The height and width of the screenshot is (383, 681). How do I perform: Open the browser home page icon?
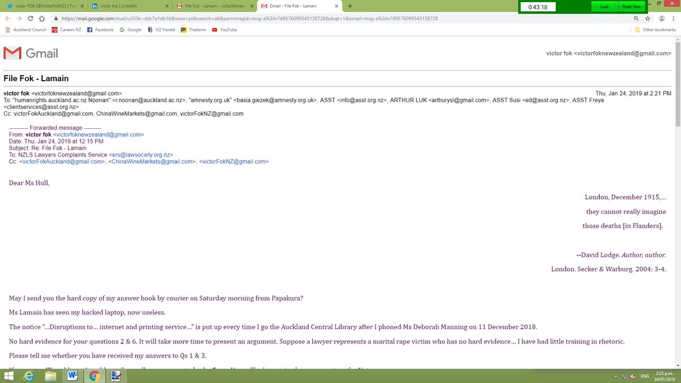(43, 18)
